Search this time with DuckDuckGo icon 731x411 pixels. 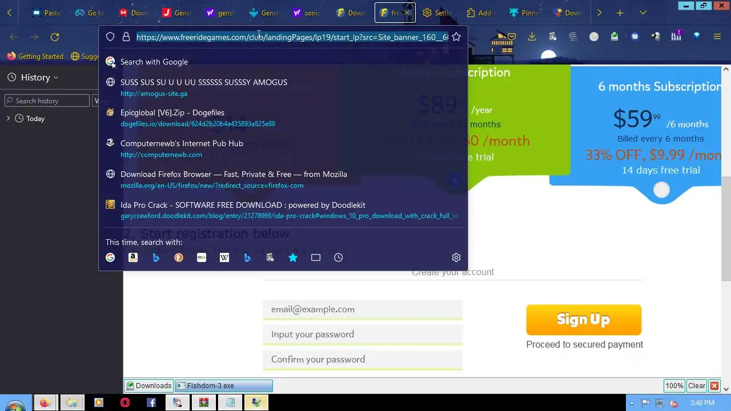(x=179, y=257)
